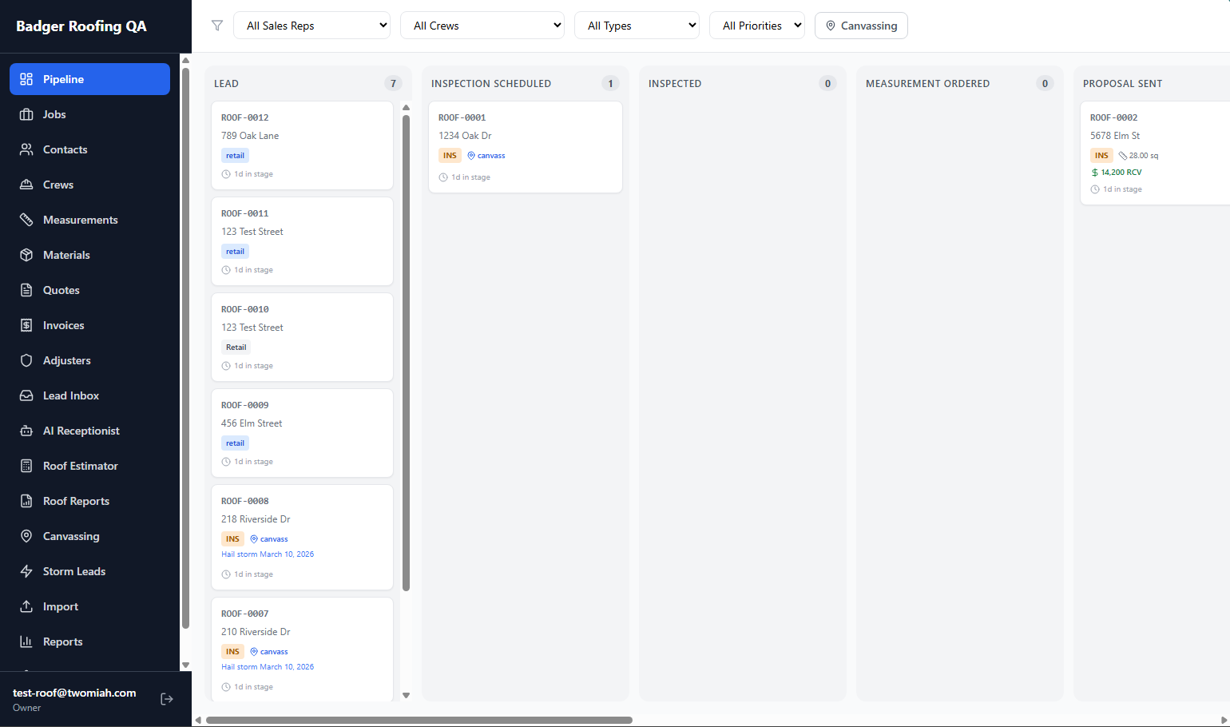Open the Invoices sidebar item

63,325
